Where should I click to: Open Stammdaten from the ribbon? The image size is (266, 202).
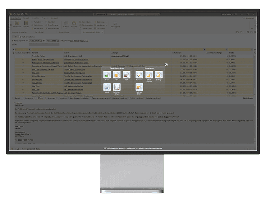click(x=86, y=22)
